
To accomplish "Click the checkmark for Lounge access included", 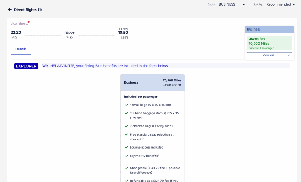I will [x=126, y=147].
